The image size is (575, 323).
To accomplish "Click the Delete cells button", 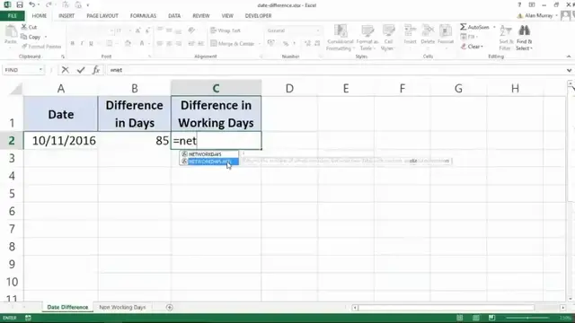I will 428,34.
